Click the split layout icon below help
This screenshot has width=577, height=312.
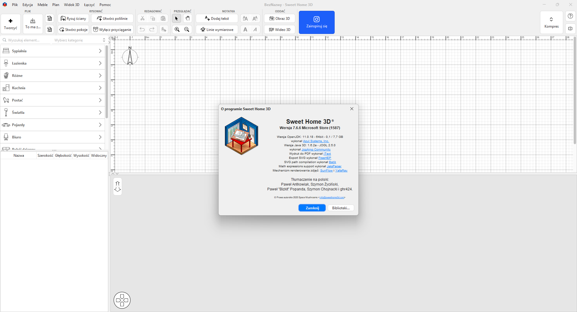point(570,29)
